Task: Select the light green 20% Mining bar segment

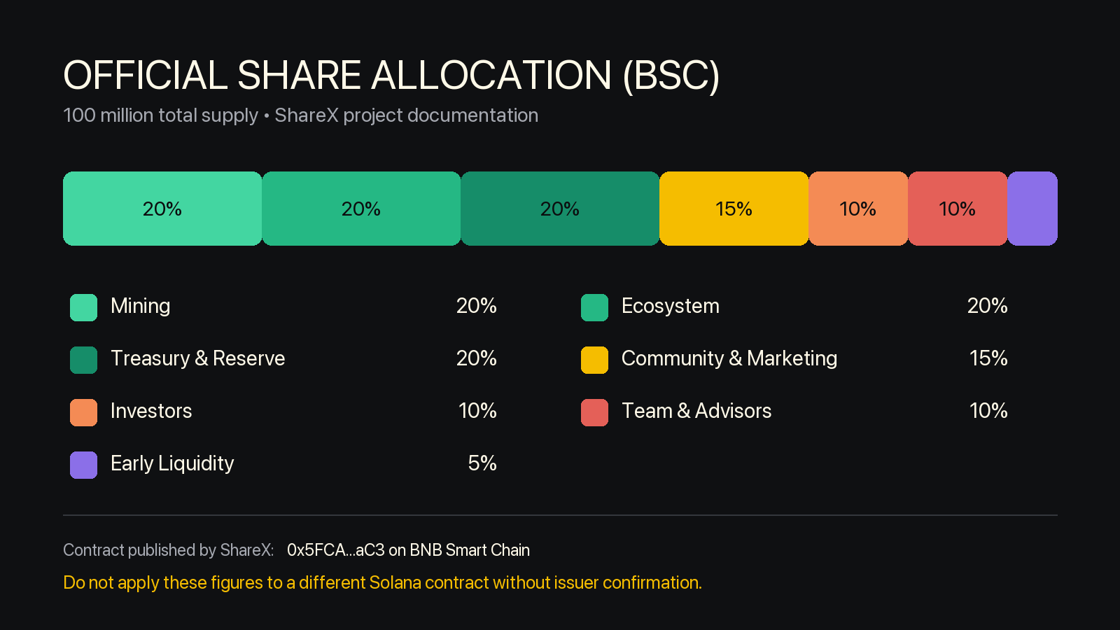Action: tap(162, 209)
